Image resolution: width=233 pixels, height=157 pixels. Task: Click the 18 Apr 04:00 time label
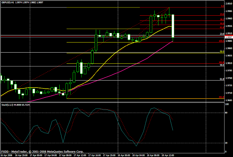(x=139, y=156)
